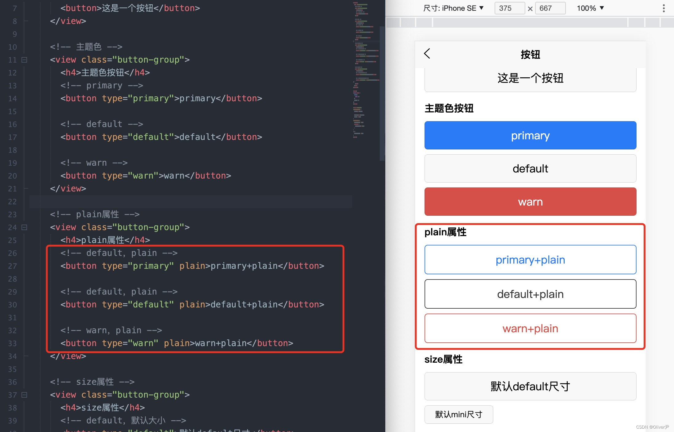
Task: Click the size属性 heading in preview
Action: (x=443, y=359)
